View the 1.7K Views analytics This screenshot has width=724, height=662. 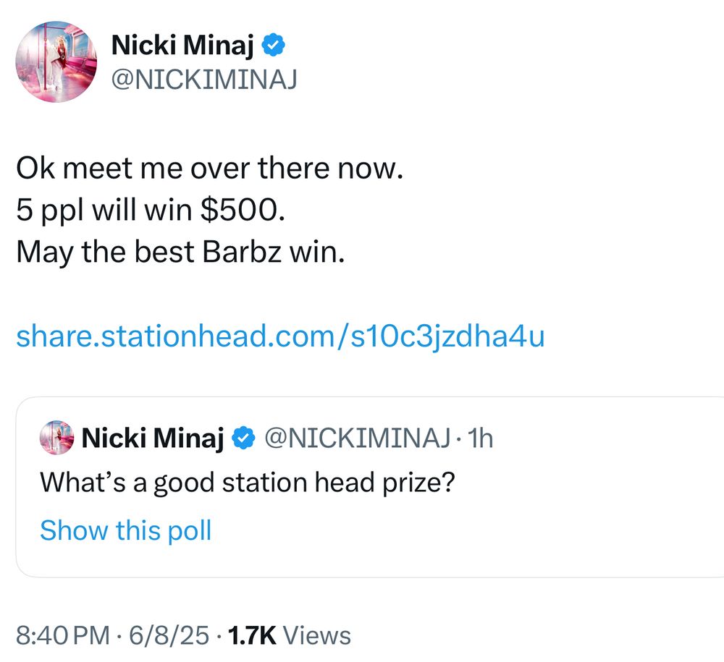tap(289, 635)
